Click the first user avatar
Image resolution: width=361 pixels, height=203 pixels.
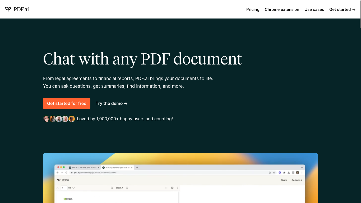point(46,119)
